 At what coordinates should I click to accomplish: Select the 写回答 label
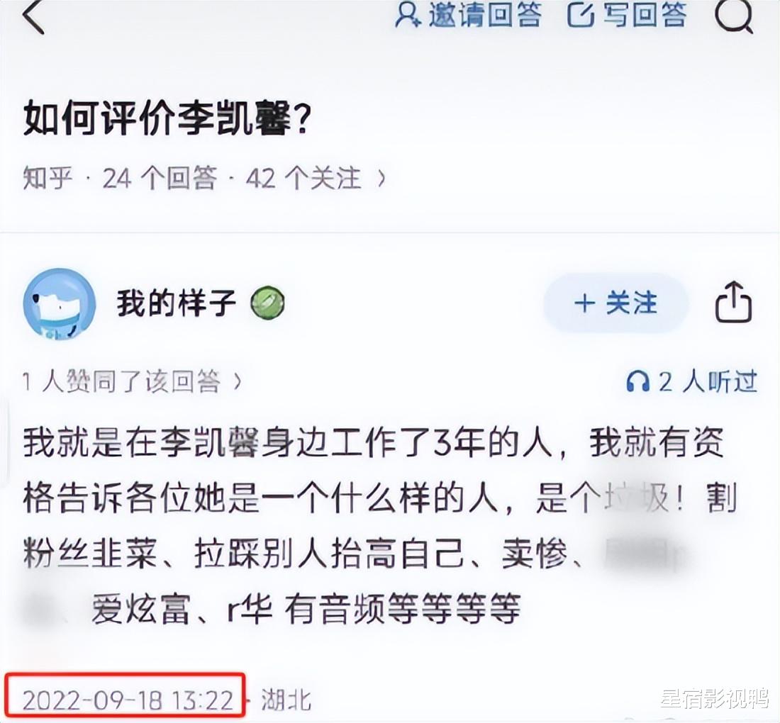coord(645,15)
